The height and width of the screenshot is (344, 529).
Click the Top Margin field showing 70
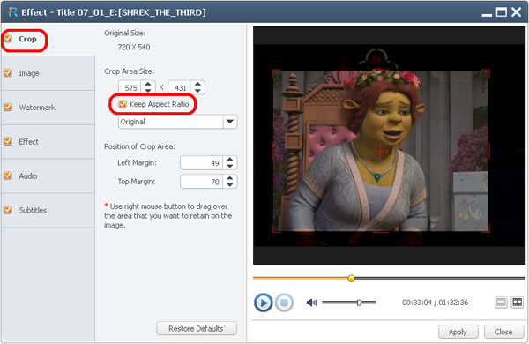point(202,182)
